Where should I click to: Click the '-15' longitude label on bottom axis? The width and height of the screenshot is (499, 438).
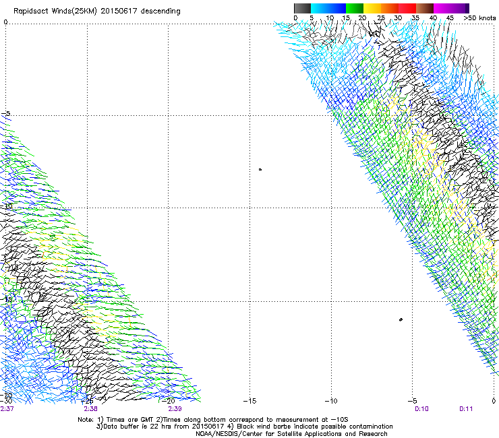coord(249,401)
